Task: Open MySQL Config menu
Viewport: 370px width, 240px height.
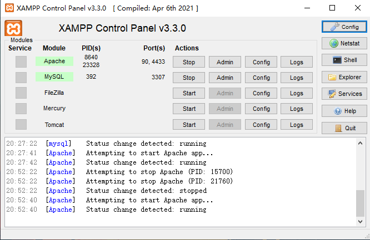Action: [261, 78]
